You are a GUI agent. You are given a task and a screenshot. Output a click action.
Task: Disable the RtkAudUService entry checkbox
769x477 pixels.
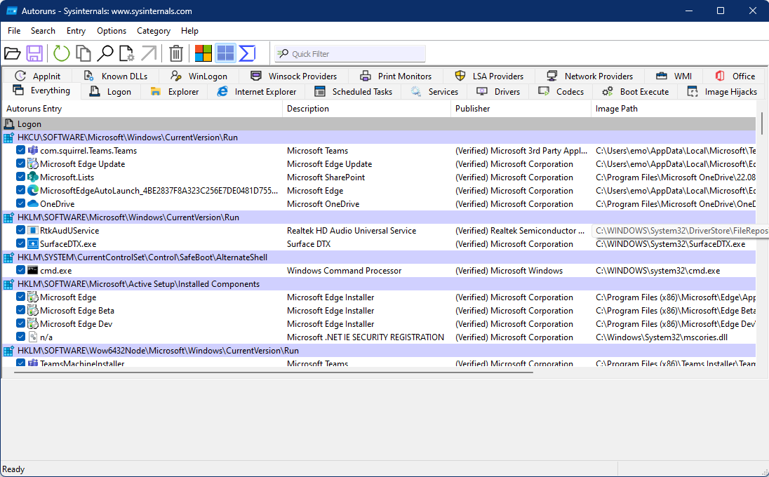(21, 231)
